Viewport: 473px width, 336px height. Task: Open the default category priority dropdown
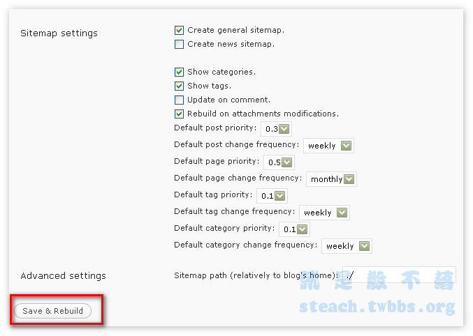pyautogui.click(x=294, y=229)
